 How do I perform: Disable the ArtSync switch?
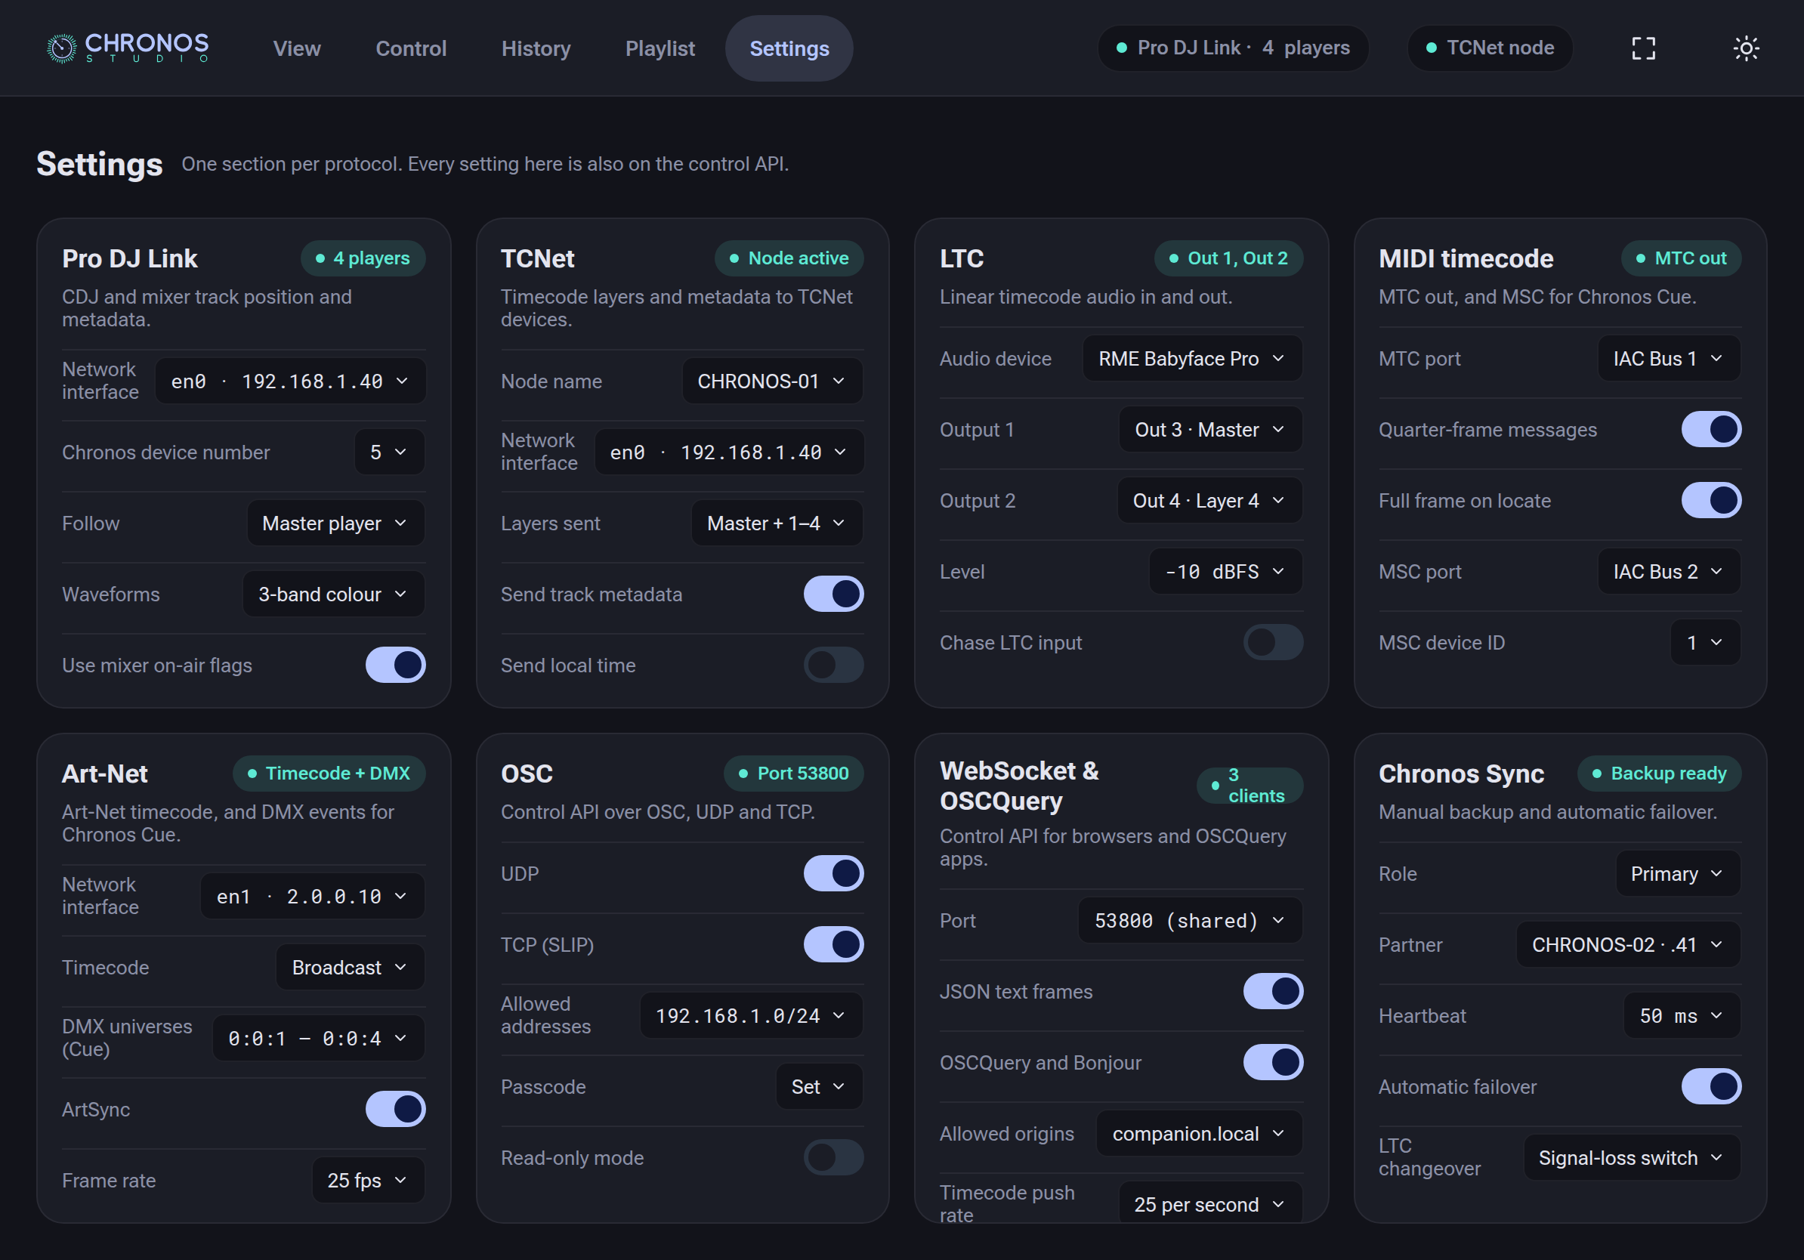click(395, 1109)
